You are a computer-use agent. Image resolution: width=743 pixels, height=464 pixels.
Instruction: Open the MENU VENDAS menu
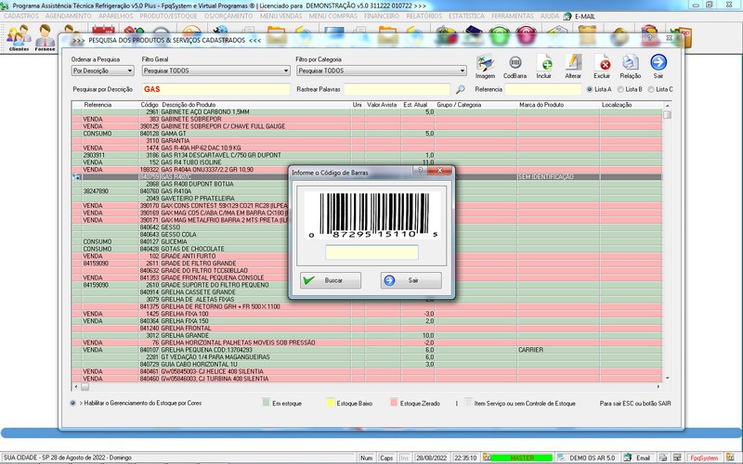[281, 16]
